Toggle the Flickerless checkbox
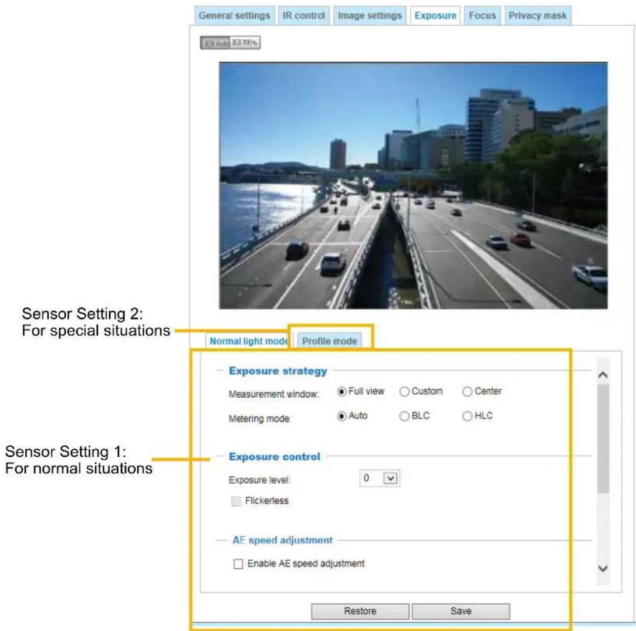This screenshot has height=631, width=636. point(236,501)
